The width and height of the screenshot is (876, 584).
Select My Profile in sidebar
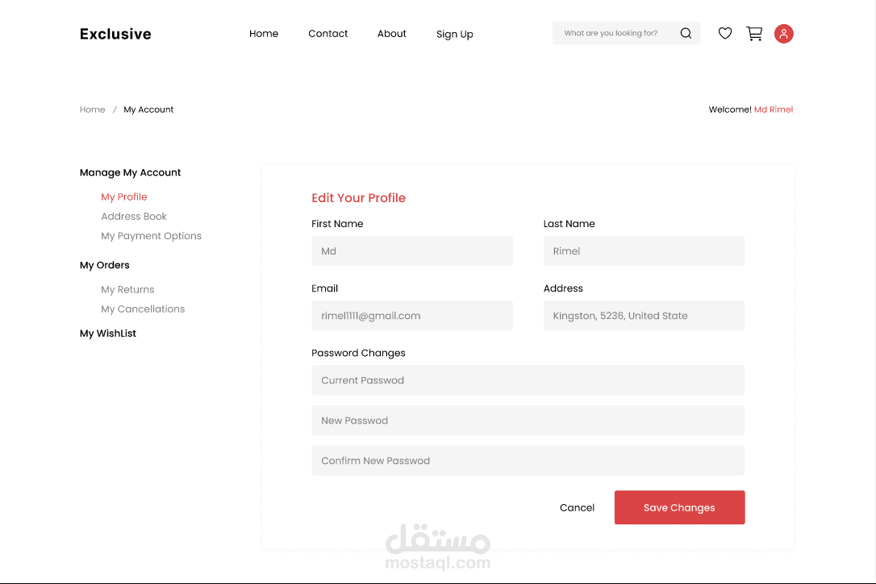[x=124, y=197]
